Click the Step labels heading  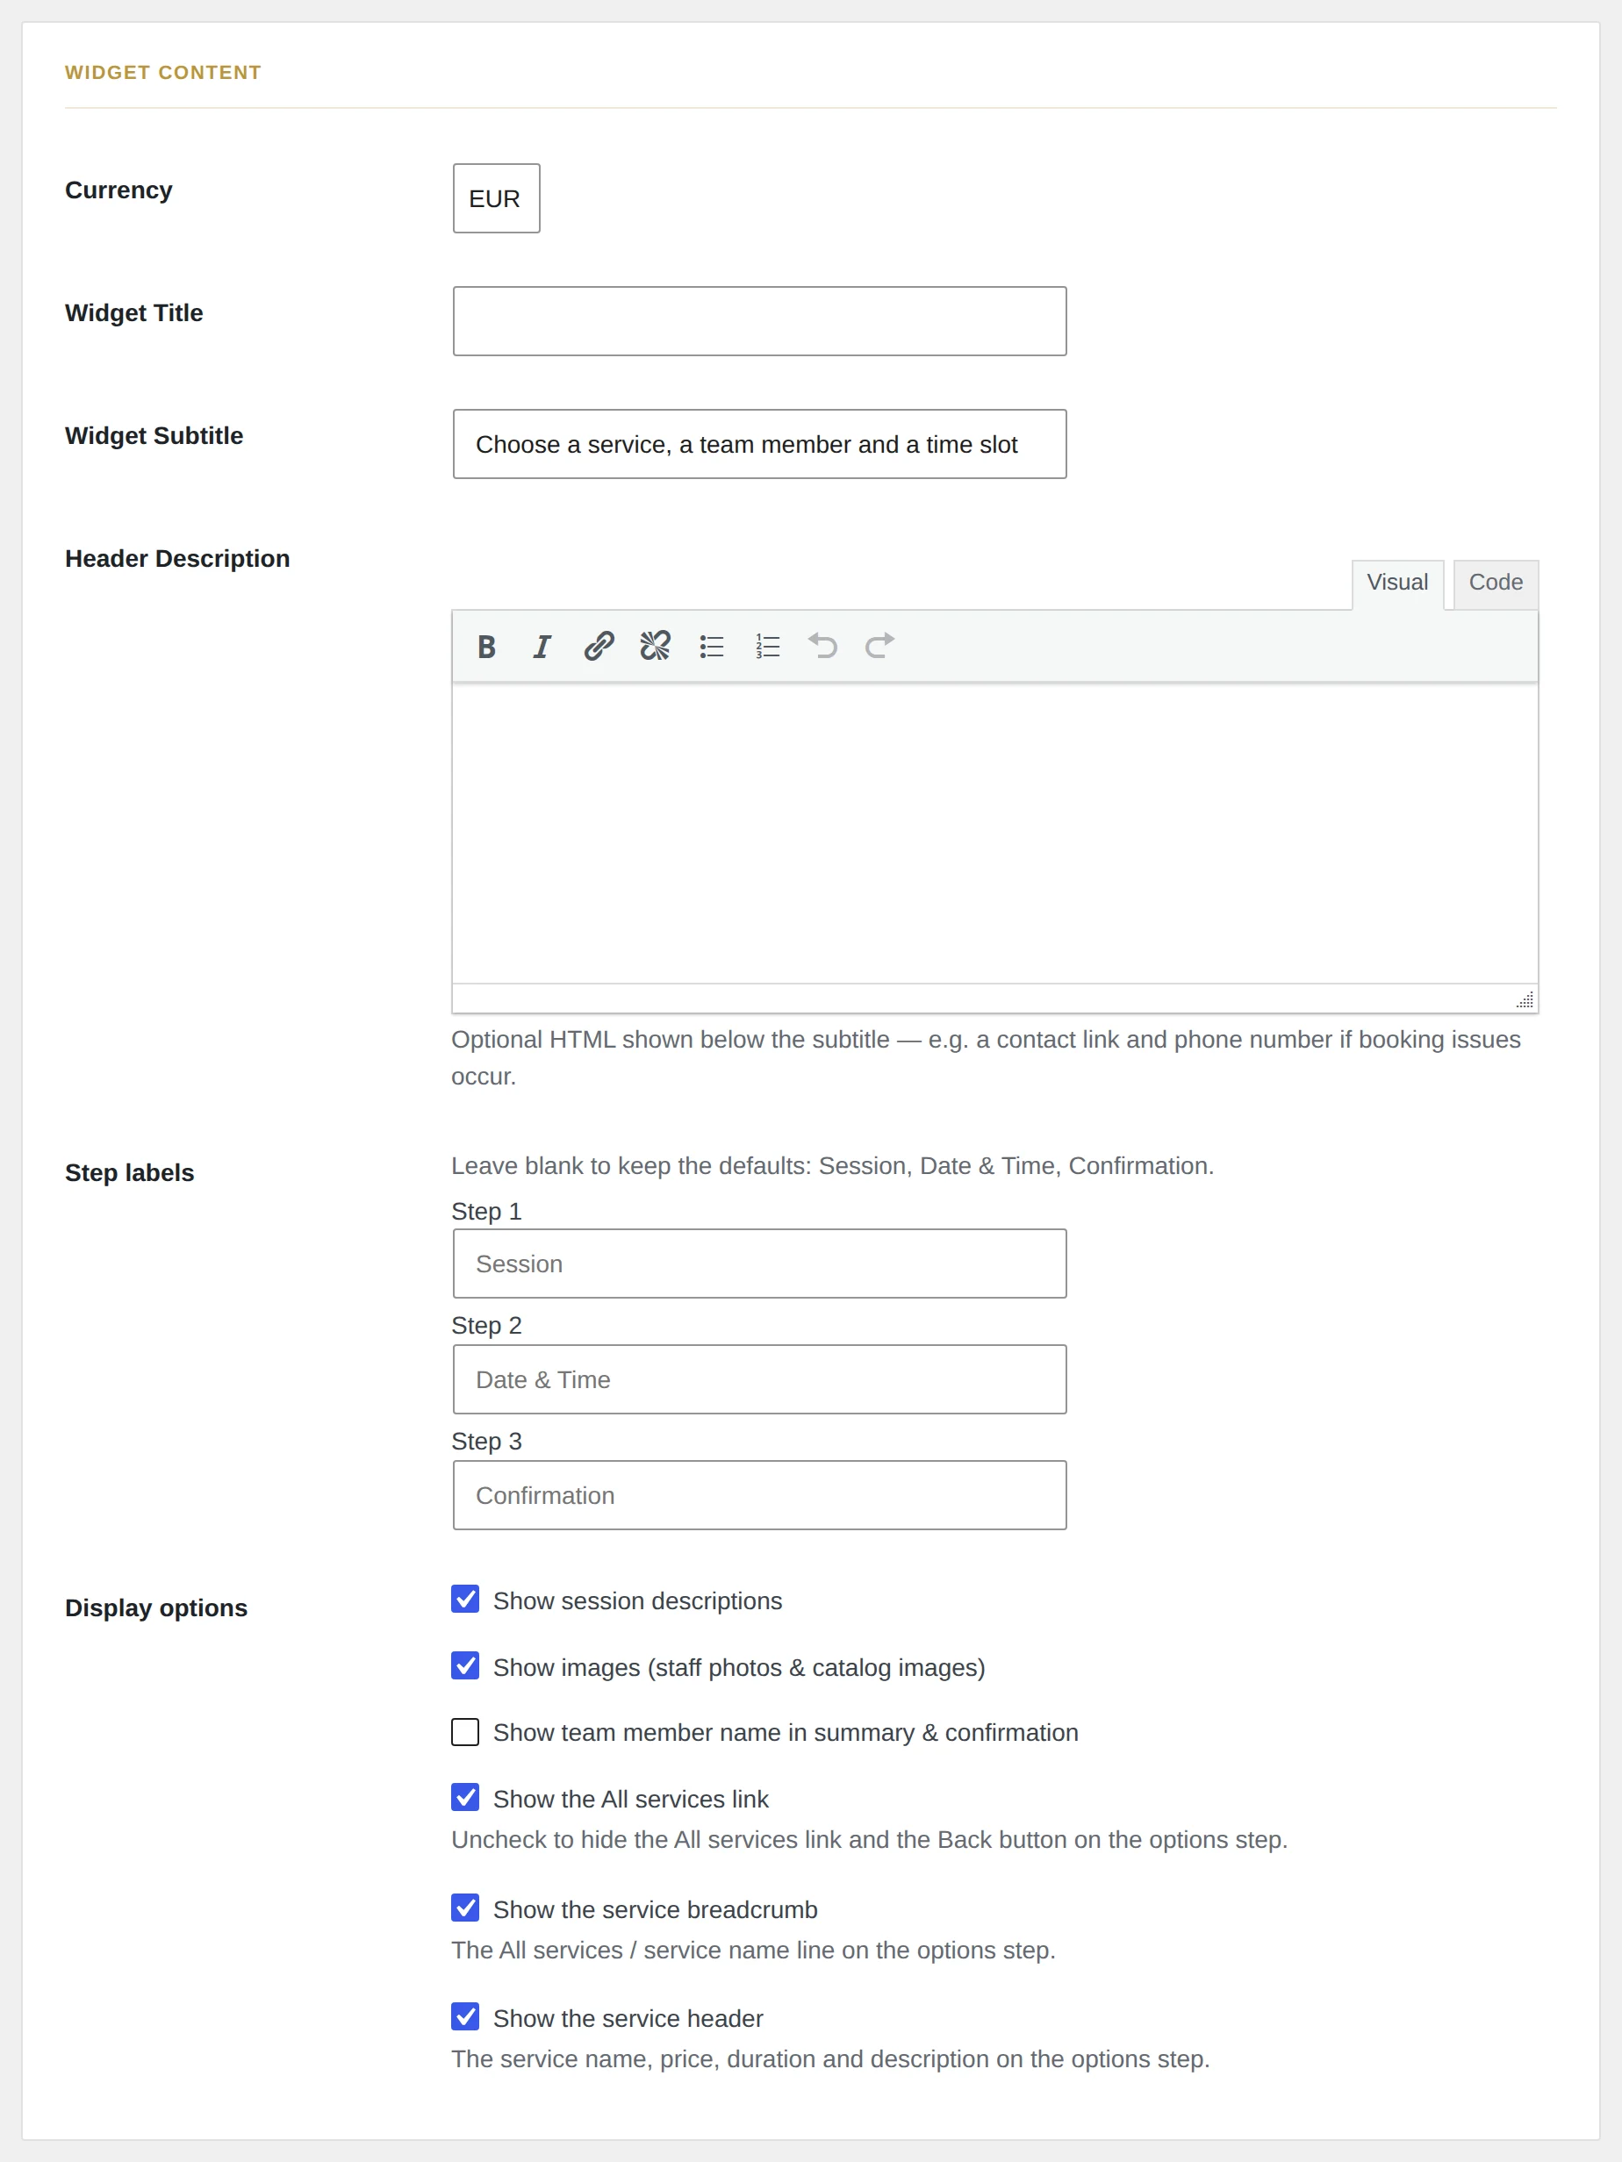click(x=129, y=1173)
